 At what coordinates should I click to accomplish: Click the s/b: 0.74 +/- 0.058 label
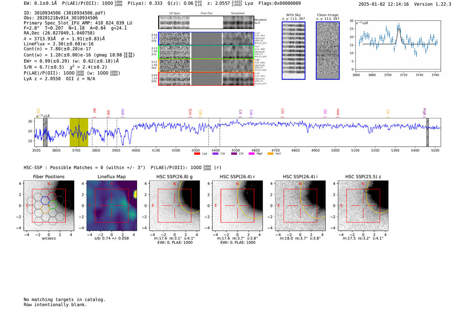click(x=112, y=238)
